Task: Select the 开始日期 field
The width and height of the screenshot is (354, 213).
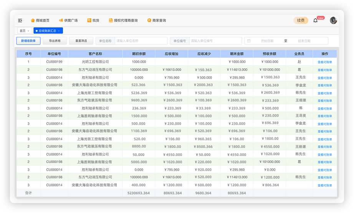Action: point(267,41)
